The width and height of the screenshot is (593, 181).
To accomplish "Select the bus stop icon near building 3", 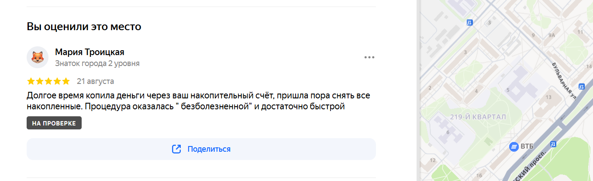I will pyautogui.click(x=469, y=23).
